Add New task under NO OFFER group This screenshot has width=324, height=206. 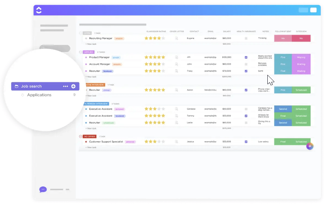[91, 147]
